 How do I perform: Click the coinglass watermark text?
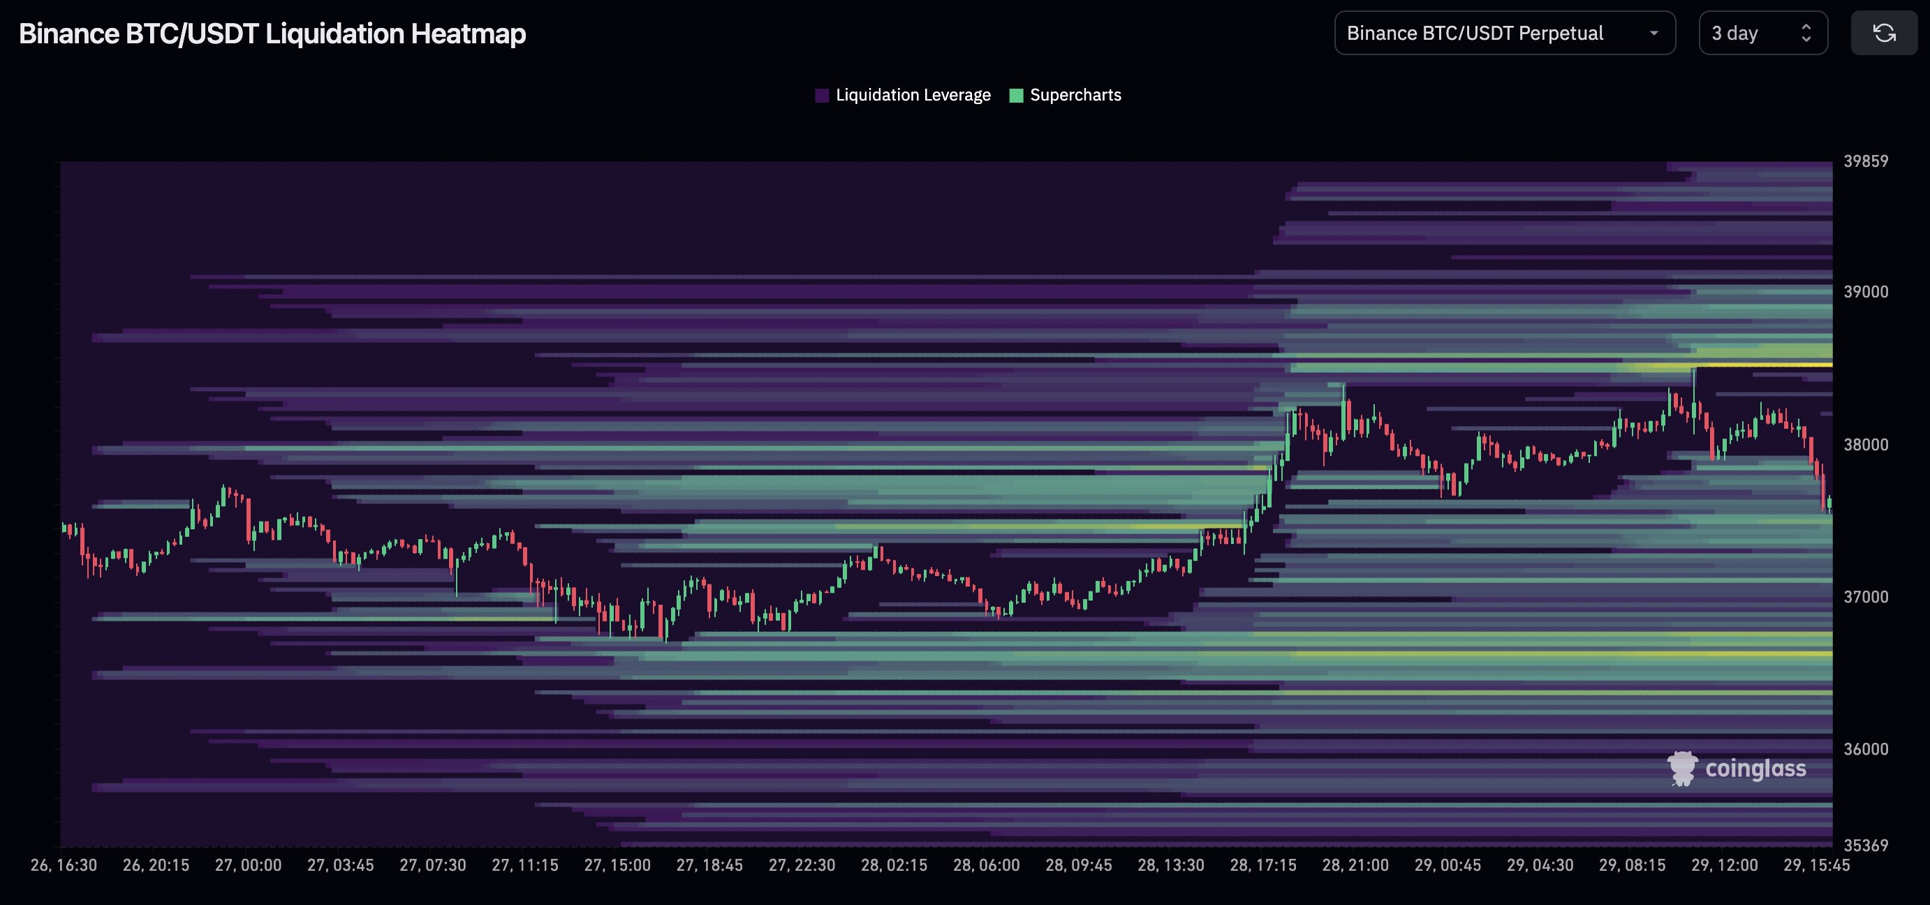(x=1755, y=769)
